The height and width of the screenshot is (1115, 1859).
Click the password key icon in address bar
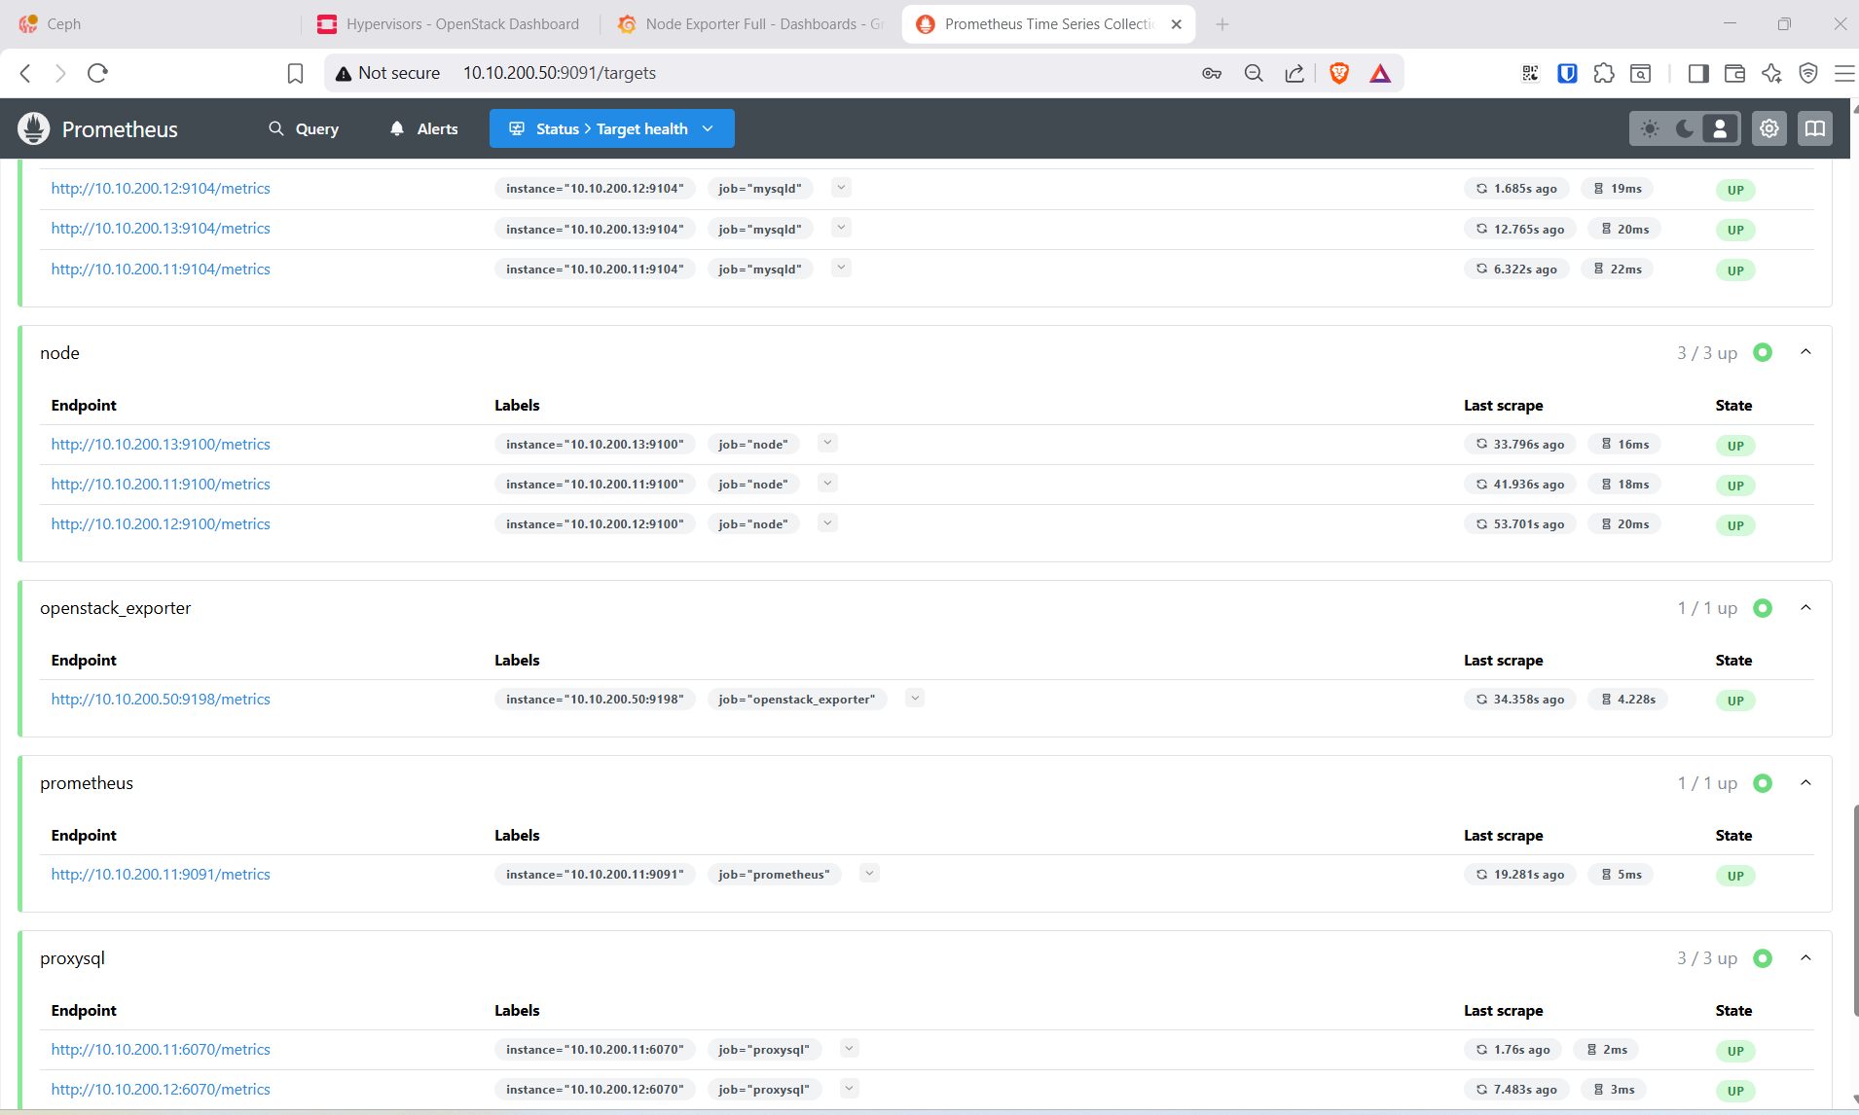(x=1212, y=73)
